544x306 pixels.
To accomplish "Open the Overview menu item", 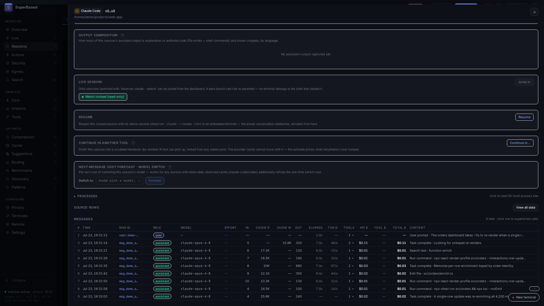I will click(x=31, y=30).
